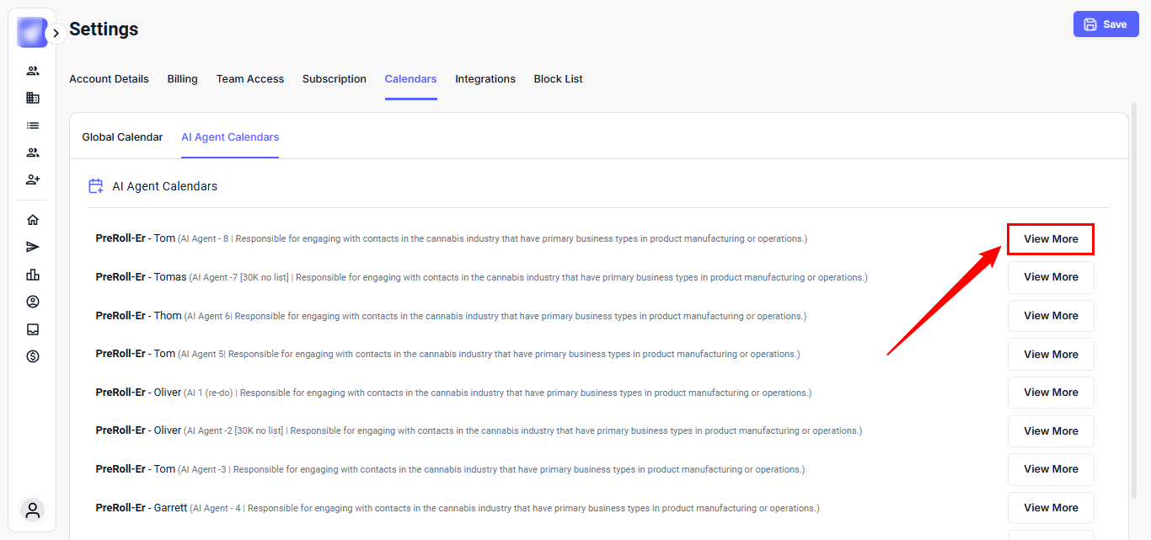
Task: Click the circled account icon in sidebar
Action: 33,302
